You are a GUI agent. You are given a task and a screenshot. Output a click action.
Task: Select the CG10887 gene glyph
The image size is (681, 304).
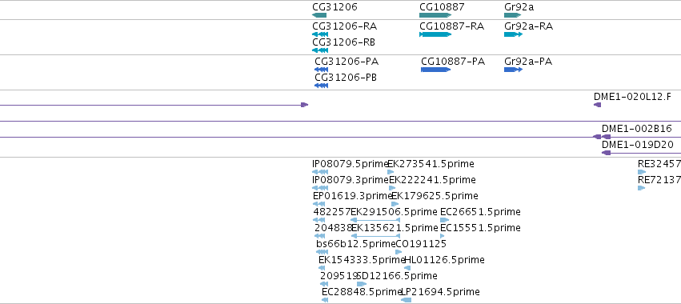pyautogui.click(x=435, y=15)
